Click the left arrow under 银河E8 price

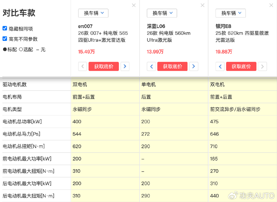pyautogui.click(x=220, y=66)
